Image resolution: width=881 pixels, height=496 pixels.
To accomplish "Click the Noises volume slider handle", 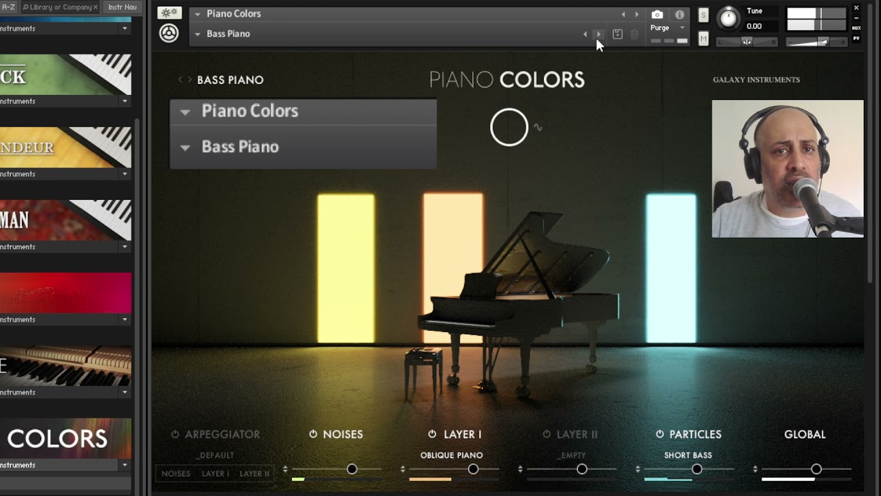I will coord(352,469).
